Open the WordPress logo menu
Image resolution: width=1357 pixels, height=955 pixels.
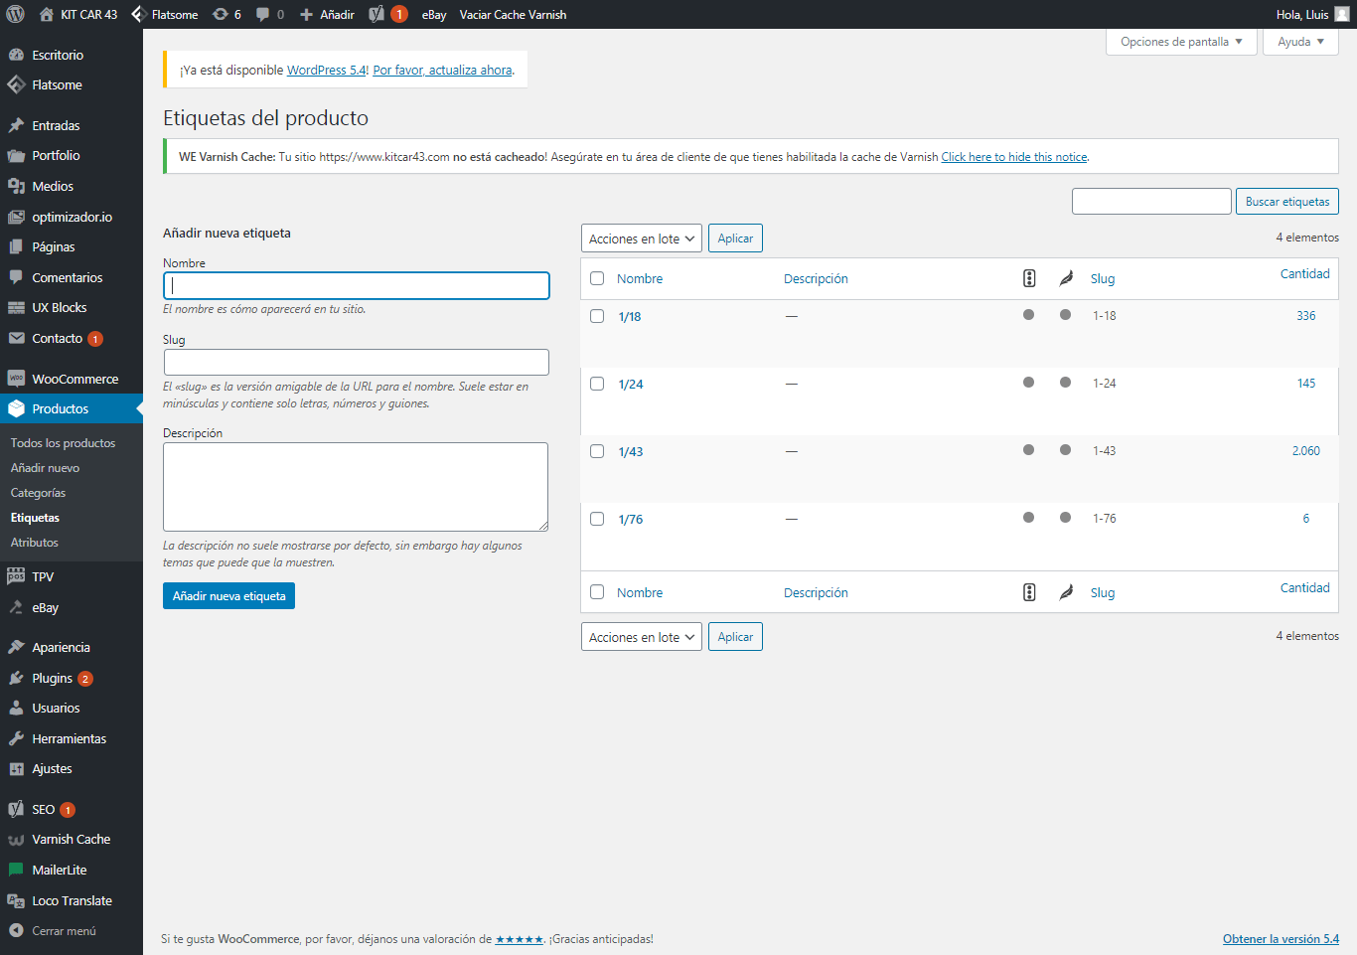pyautogui.click(x=15, y=14)
